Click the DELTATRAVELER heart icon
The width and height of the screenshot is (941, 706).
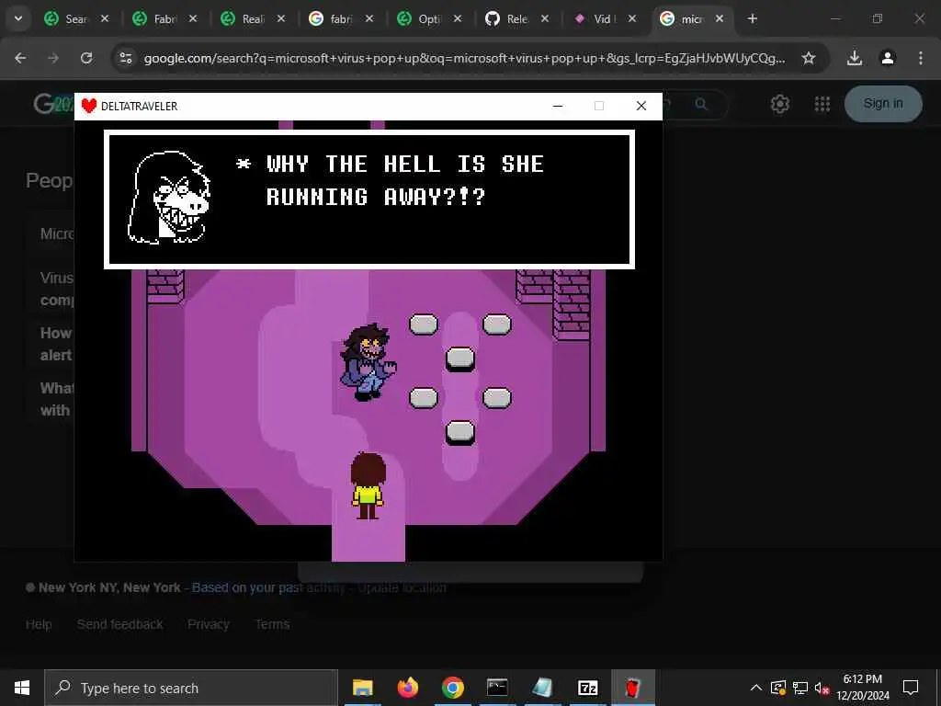coord(89,106)
